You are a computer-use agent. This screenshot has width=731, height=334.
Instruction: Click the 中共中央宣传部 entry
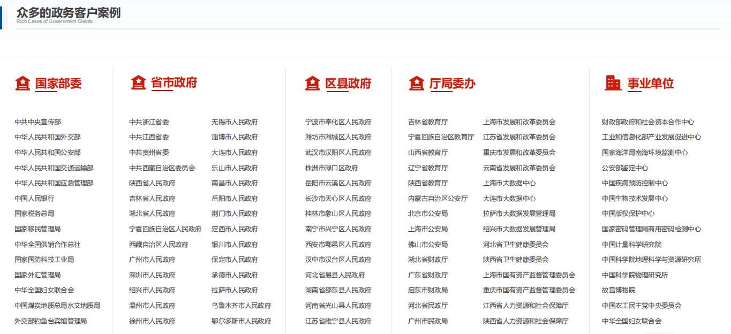(x=37, y=122)
